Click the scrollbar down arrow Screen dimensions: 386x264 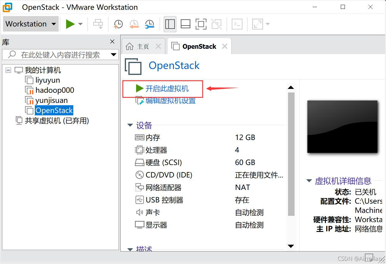point(291,246)
